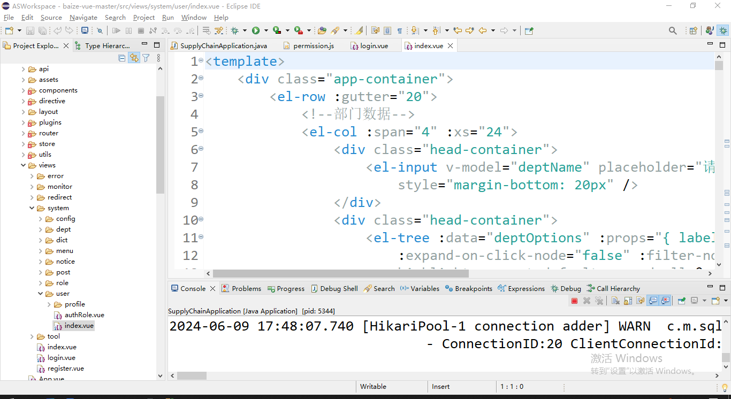The image size is (731, 399).
Task: Run the application with green Run button
Action: click(256, 30)
